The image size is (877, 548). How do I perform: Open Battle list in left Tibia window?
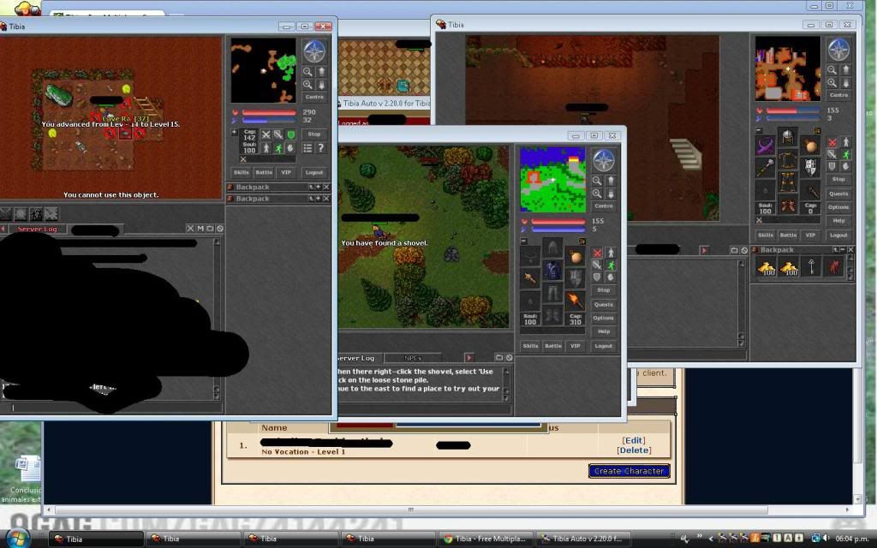point(264,172)
